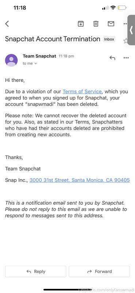
Task: Open the top toolbar three-dot menu
Action: tap(125, 24)
